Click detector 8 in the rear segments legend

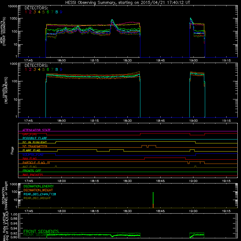pos(57,70)
